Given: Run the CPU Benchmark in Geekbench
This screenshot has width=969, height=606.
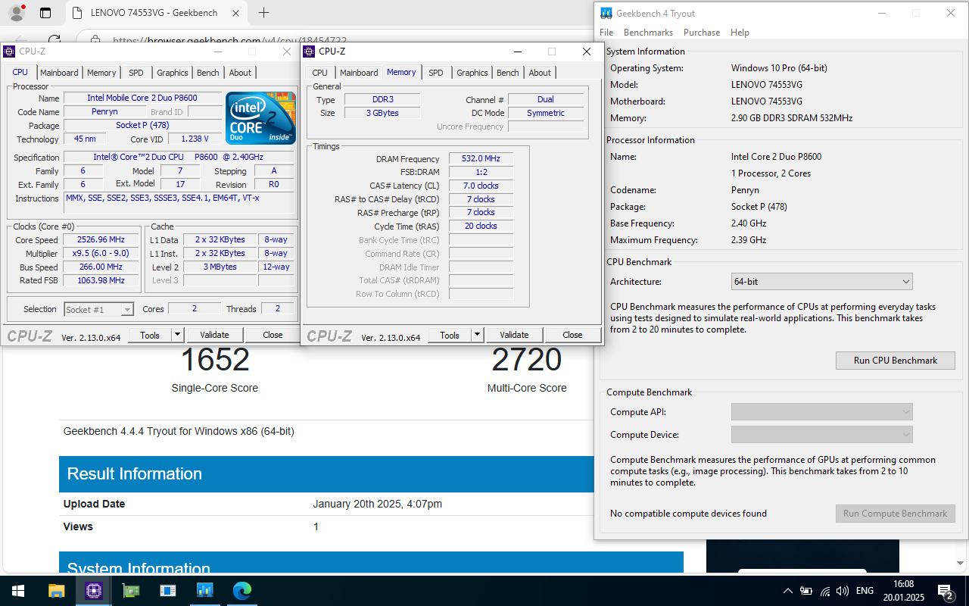Looking at the screenshot, I should pyautogui.click(x=896, y=361).
